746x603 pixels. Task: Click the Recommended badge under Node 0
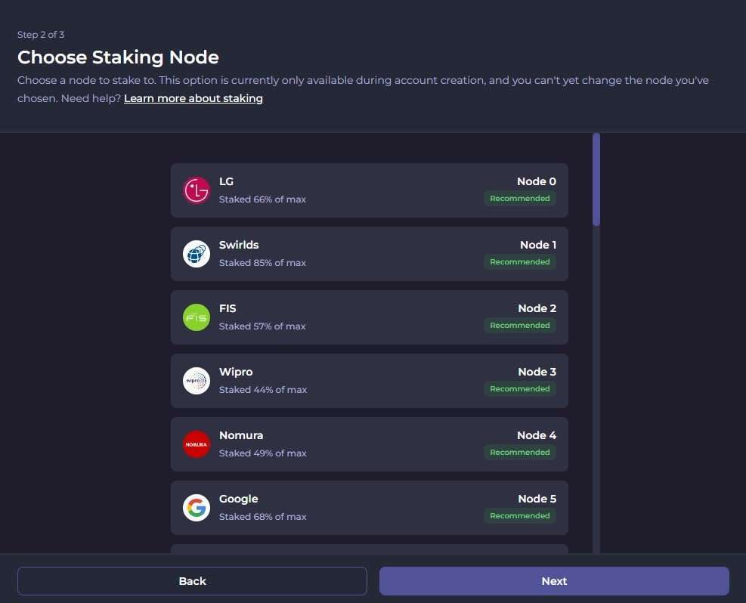[520, 199]
